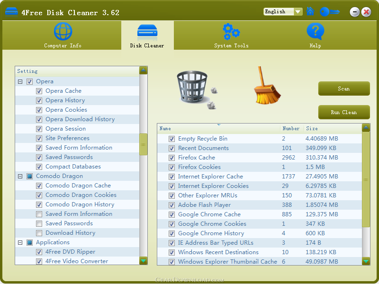The image size is (379, 284).
Task: Switch to the System Tools tab
Action: tap(231, 45)
